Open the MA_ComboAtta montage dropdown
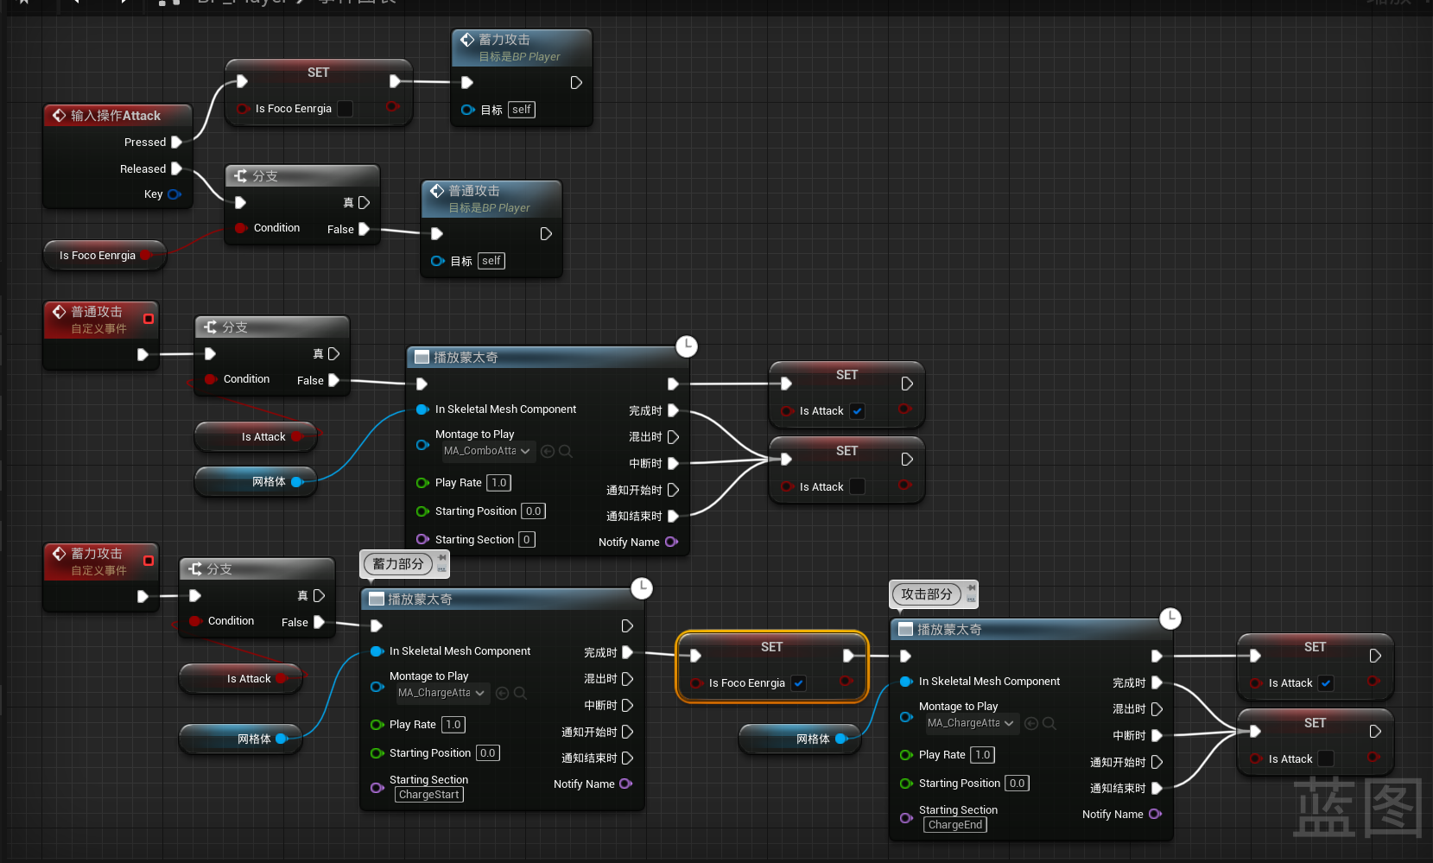Image resolution: width=1433 pixels, height=863 pixels. (x=487, y=451)
